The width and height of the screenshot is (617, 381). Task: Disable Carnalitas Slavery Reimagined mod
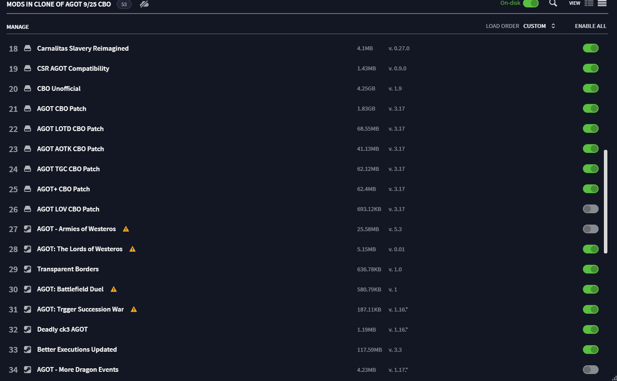pos(591,48)
